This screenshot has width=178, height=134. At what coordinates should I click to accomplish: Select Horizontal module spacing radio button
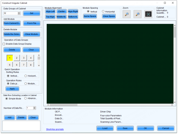(x=103, y=11)
